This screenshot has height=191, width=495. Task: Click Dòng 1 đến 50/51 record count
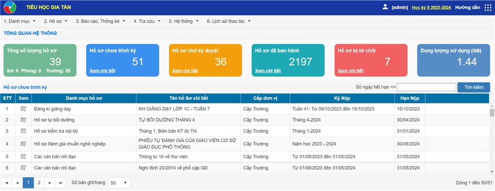(x=474, y=183)
